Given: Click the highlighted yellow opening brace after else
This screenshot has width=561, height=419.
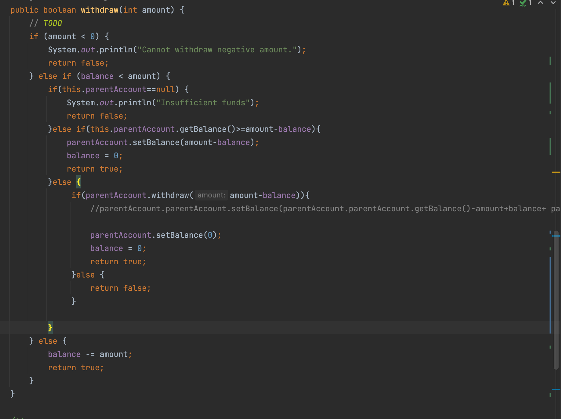Looking at the screenshot, I should [x=79, y=182].
